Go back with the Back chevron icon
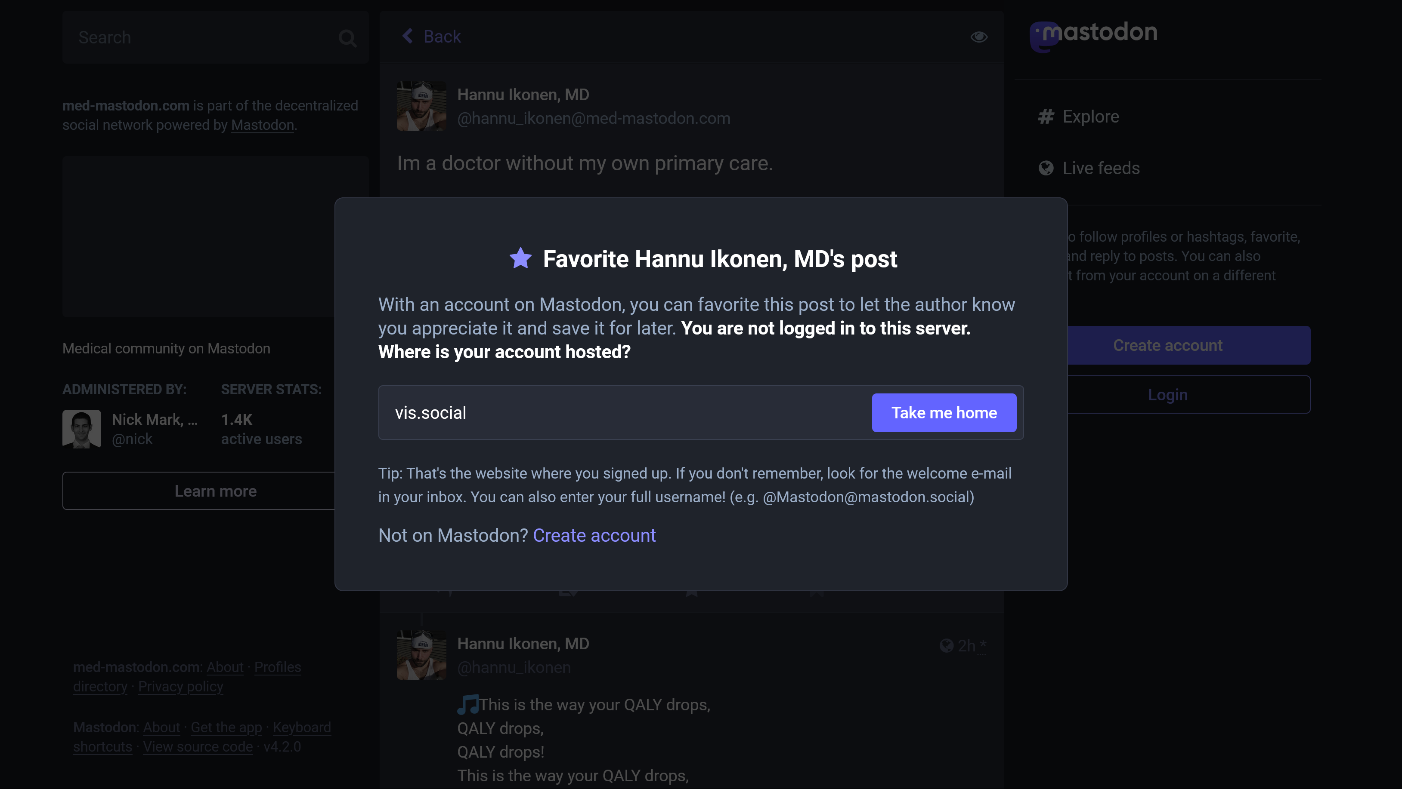 pyautogui.click(x=407, y=37)
